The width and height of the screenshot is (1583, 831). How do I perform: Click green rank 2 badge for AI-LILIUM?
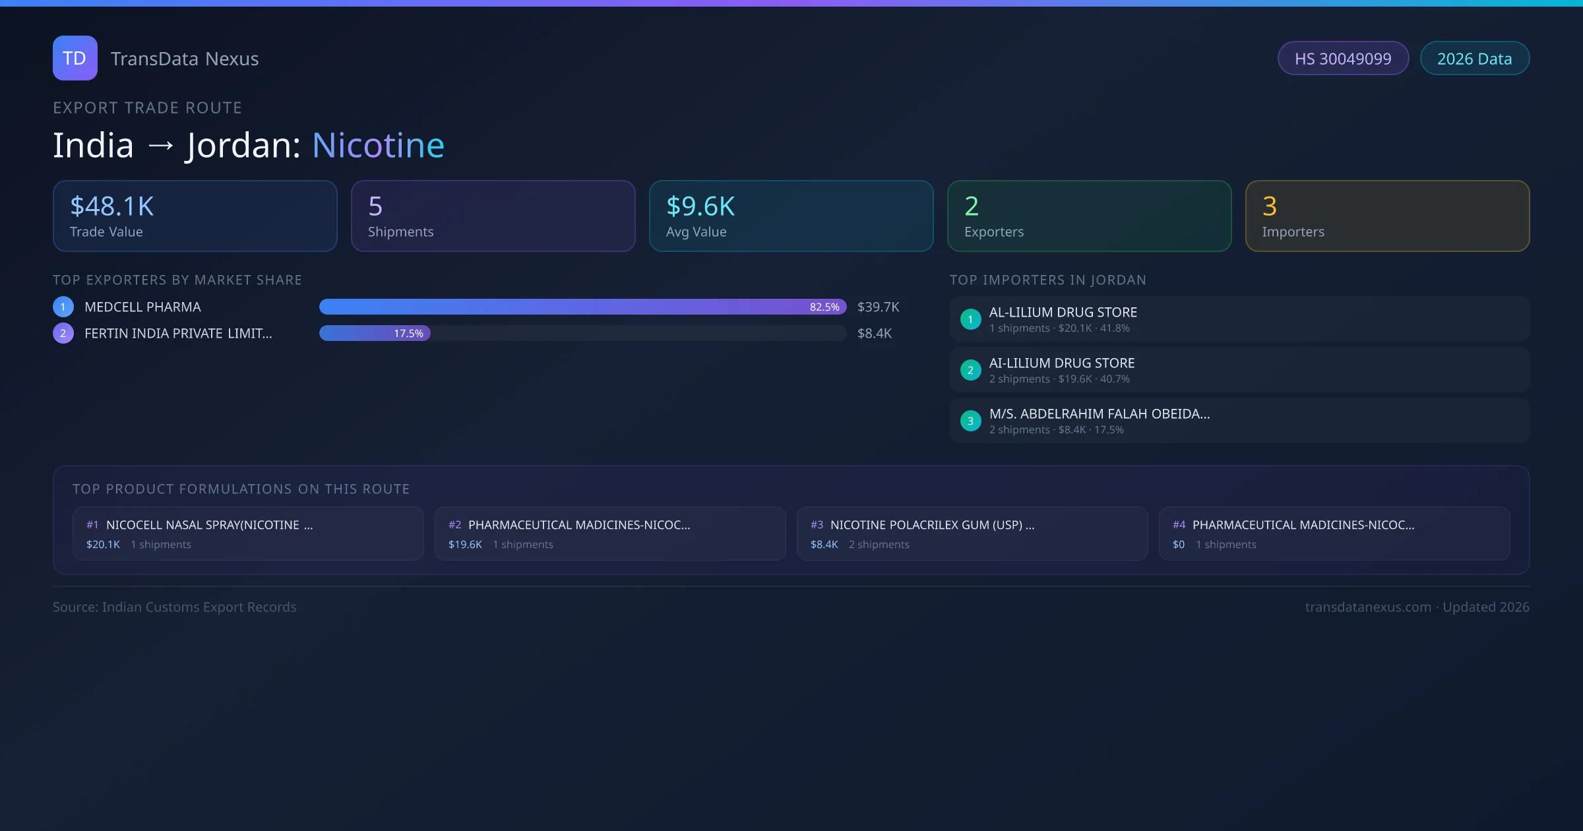970,370
